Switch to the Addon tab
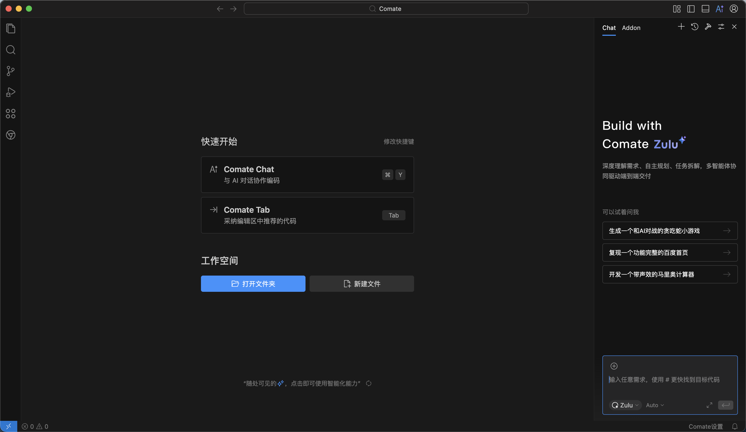Viewport: 746px width, 432px height. [631, 28]
